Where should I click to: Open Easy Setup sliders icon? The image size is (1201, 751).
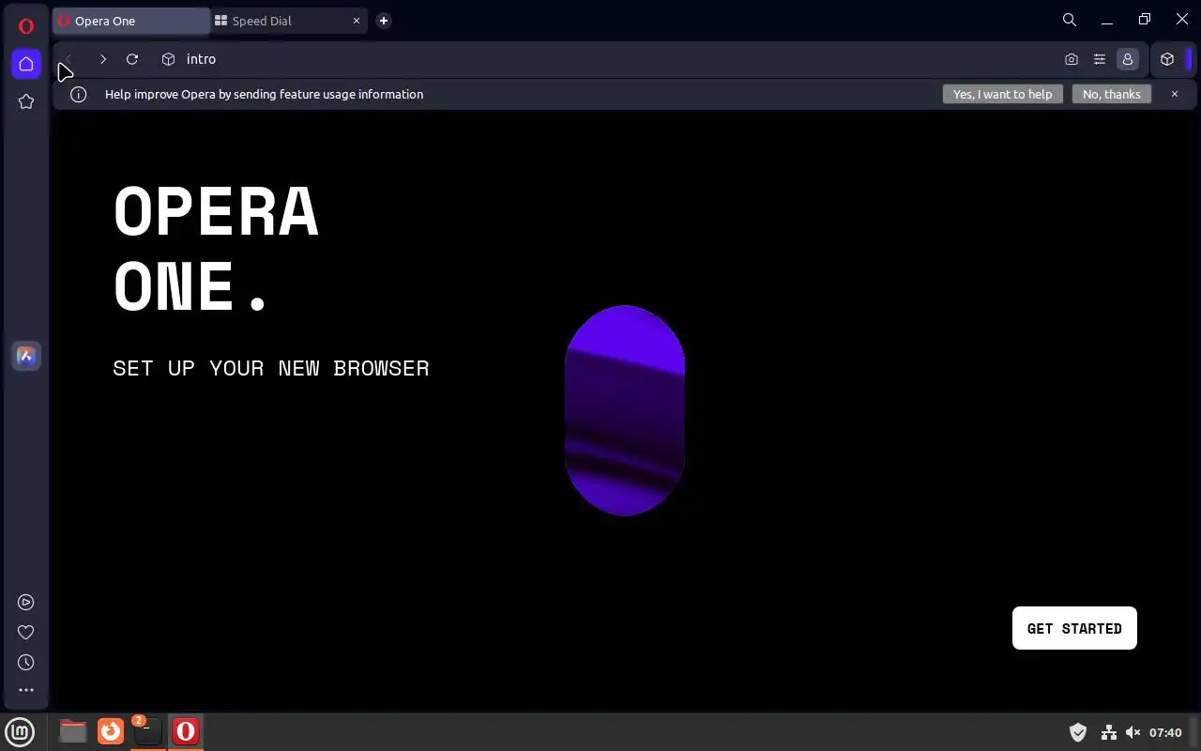coord(1100,59)
